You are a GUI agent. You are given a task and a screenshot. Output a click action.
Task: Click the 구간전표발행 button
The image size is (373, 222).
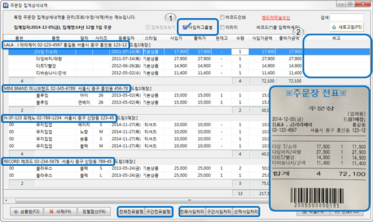coord(158,211)
